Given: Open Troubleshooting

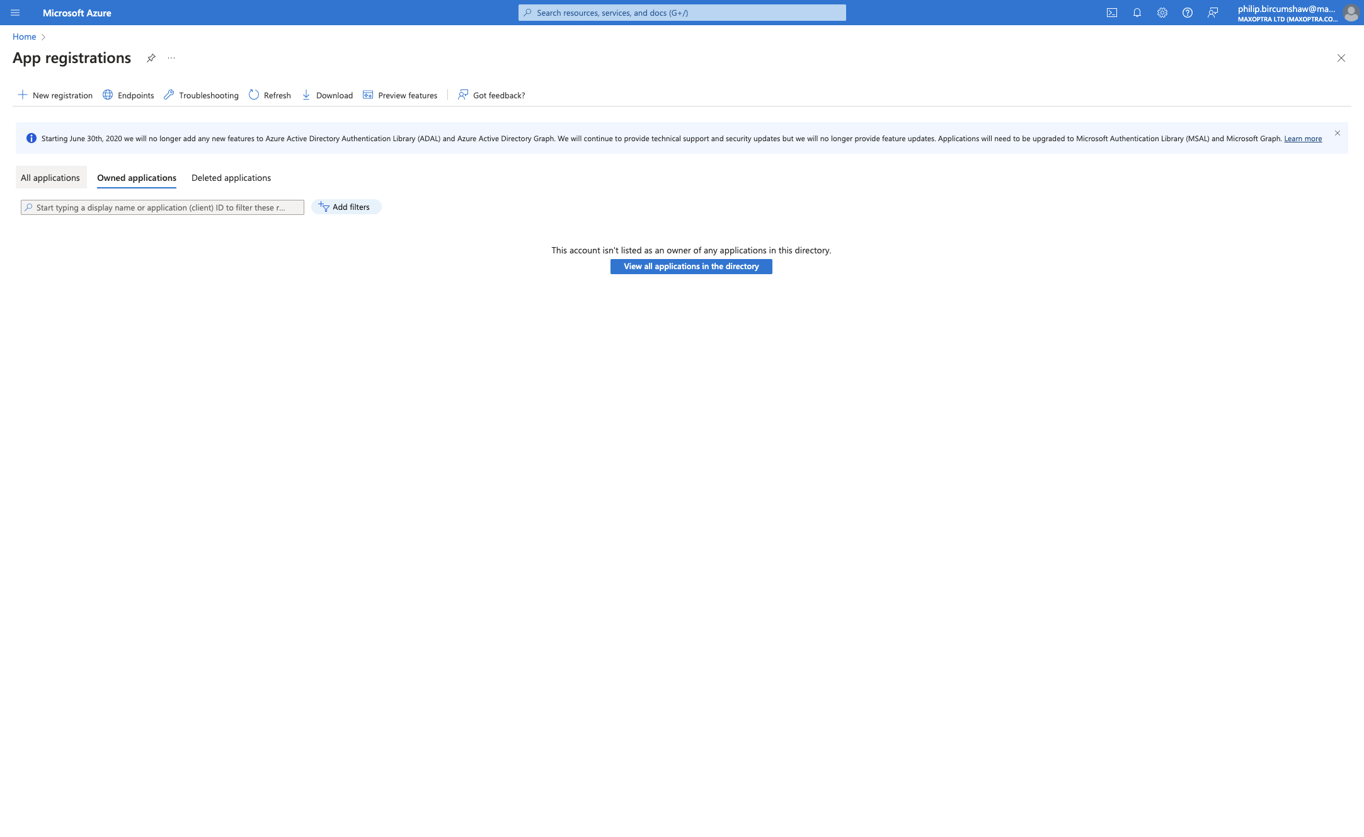Looking at the screenshot, I should coord(201,95).
